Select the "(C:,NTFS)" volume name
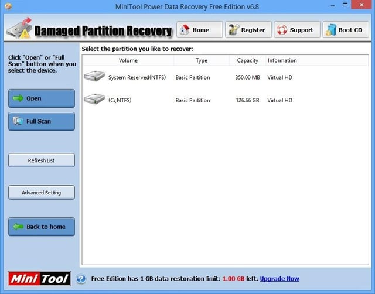This screenshot has width=375, height=294. [x=120, y=100]
